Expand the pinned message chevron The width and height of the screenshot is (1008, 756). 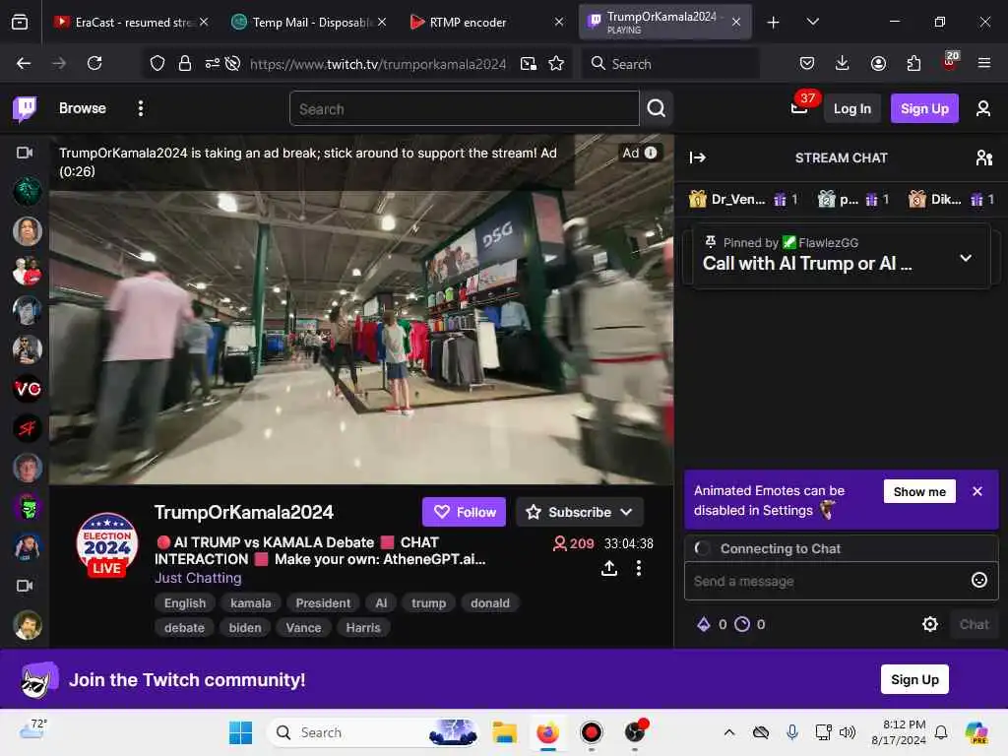[965, 258]
